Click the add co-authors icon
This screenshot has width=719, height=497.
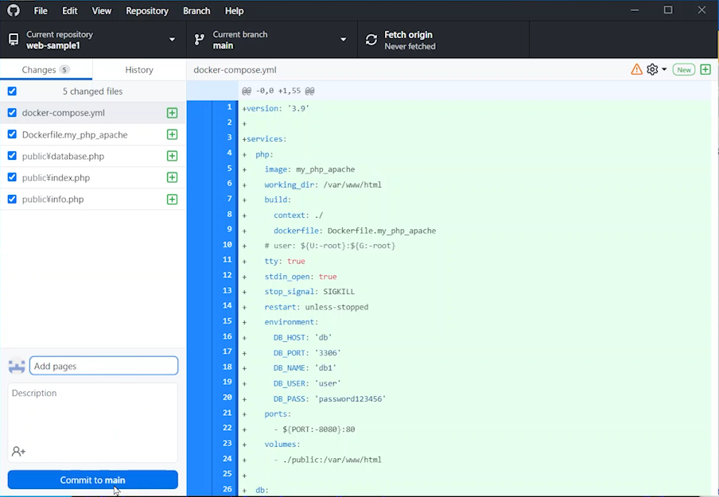click(x=18, y=452)
